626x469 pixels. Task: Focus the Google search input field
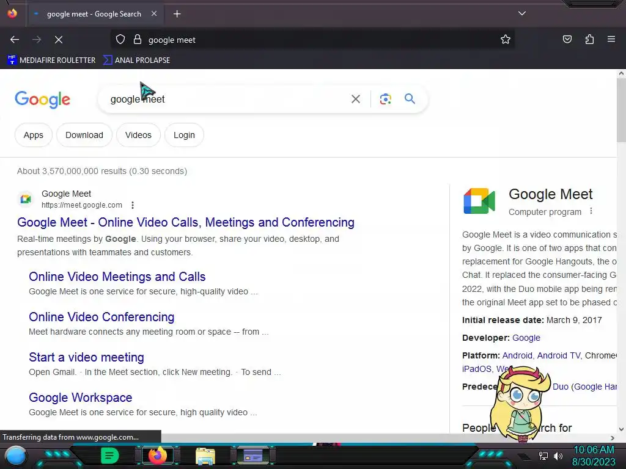(x=227, y=99)
